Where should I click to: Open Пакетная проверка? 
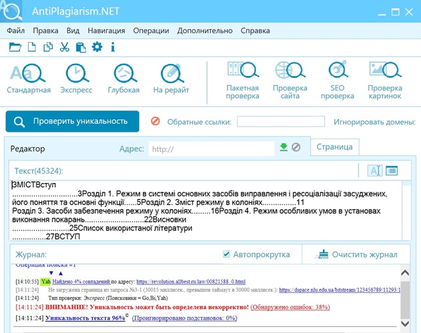[242, 81]
